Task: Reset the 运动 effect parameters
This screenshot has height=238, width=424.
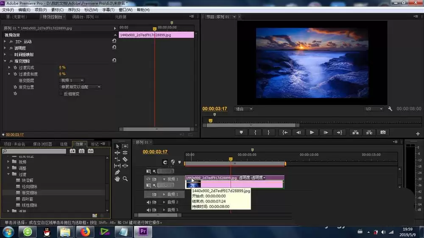Action: point(114,41)
